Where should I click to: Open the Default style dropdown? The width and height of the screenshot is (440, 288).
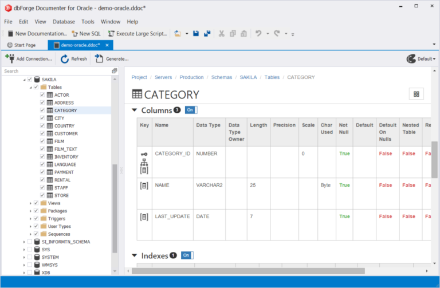point(421,59)
